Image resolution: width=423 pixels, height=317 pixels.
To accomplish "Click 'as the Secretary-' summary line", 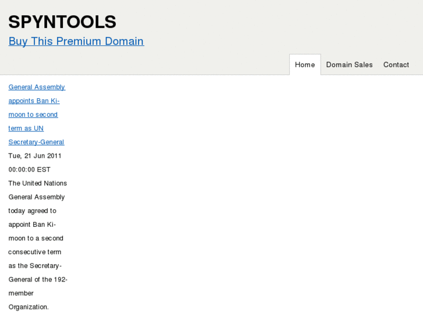I will click(35, 266).
